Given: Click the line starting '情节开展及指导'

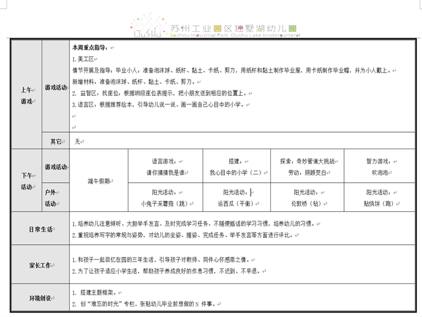Looking at the screenshot, I should tap(231, 71).
